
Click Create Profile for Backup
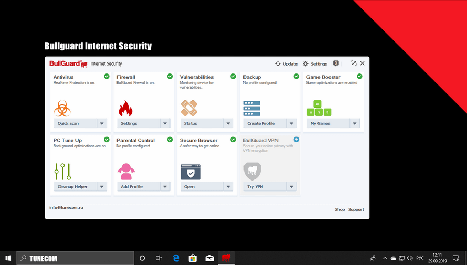265,123
